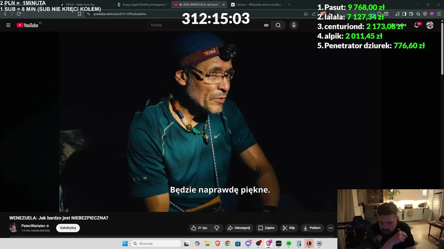Open the Brave Wallet icon

(411, 14)
